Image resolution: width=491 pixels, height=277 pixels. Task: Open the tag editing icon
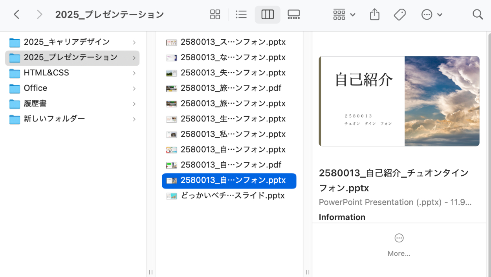[399, 15]
